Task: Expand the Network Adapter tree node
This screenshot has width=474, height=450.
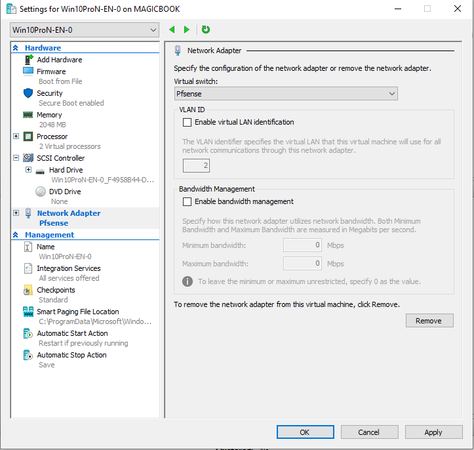Action: click(x=16, y=213)
